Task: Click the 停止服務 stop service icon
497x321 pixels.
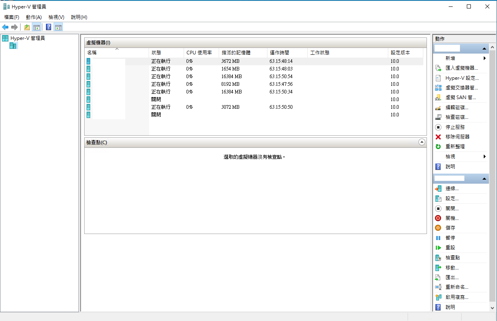Action: click(438, 127)
